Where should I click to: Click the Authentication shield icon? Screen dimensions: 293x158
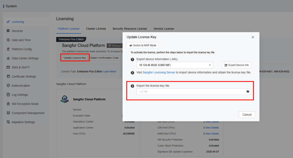coord(8,86)
